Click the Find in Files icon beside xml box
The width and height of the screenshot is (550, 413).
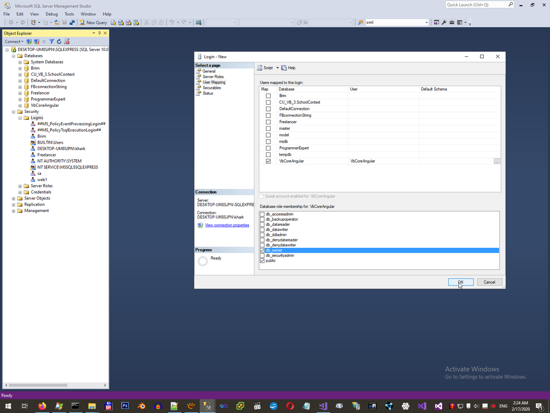click(x=360, y=22)
